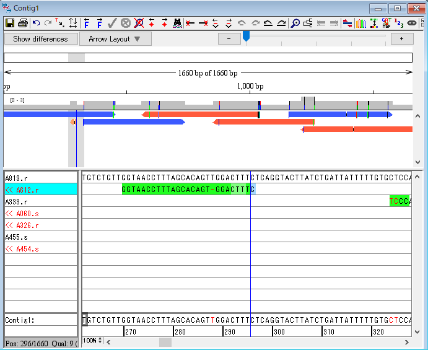
Task: Click the left arrow F icon
Action: point(87,23)
